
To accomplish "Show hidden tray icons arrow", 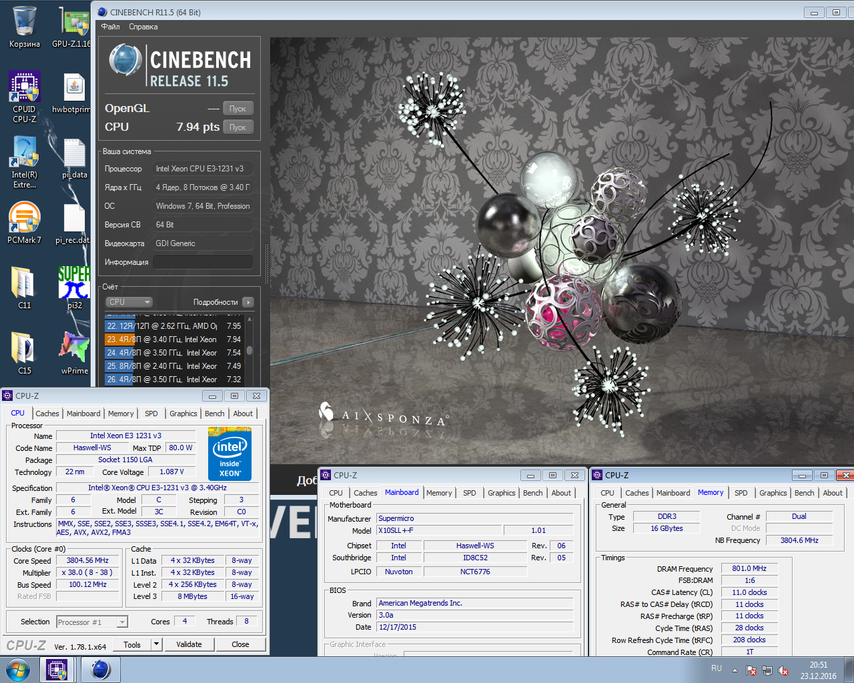I will pos(735,670).
